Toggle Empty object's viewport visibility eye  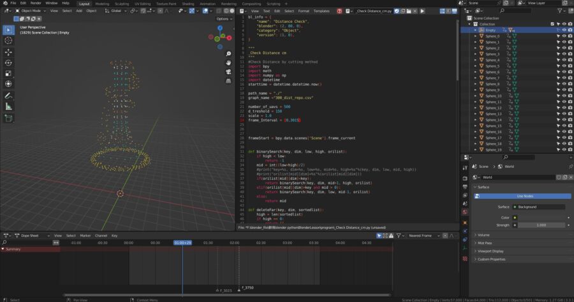click(564, 30)
